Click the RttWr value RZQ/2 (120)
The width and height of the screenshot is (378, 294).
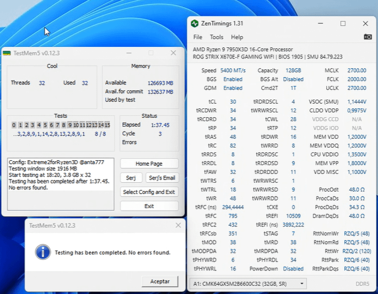coord(357,251)
